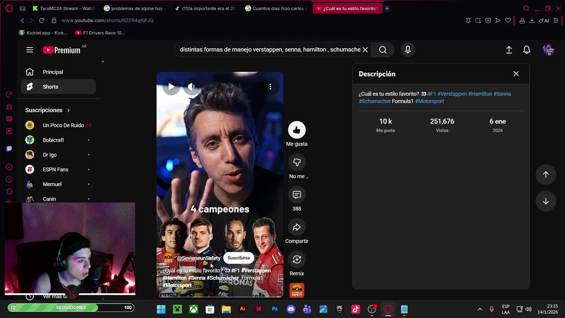Open Dr Igo subscription channel
The height and width of the screenshot is (318, 565).
[x=58, y=155]
